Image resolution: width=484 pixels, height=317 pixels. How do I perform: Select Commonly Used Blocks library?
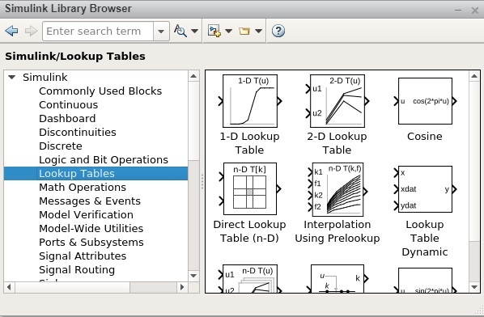point(100,91)
